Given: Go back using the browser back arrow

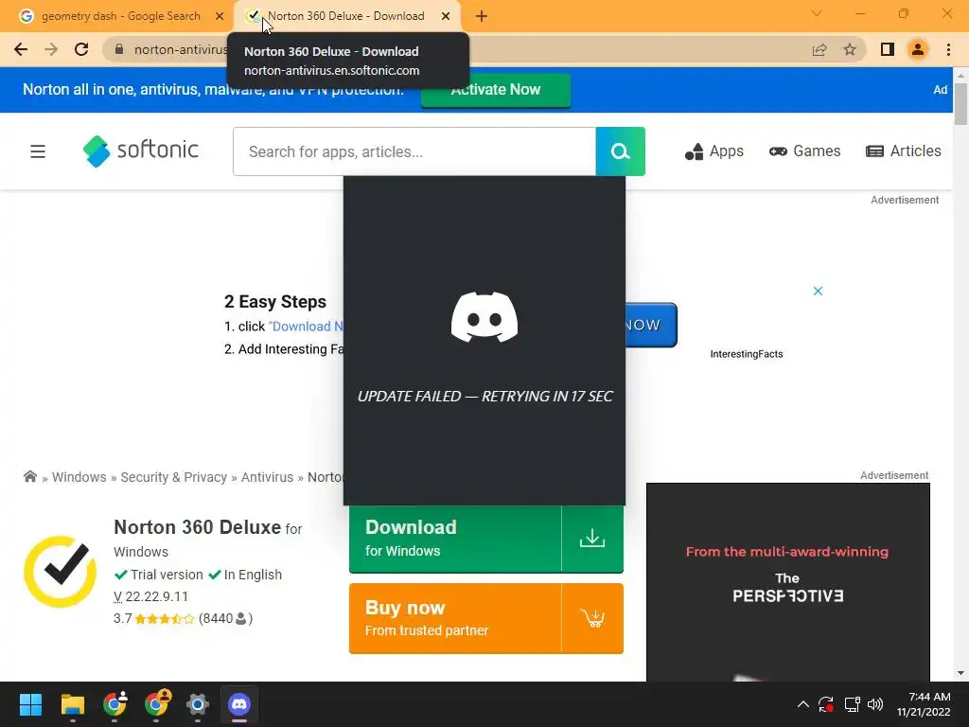Looking at the screenshot, I should 21,49.
